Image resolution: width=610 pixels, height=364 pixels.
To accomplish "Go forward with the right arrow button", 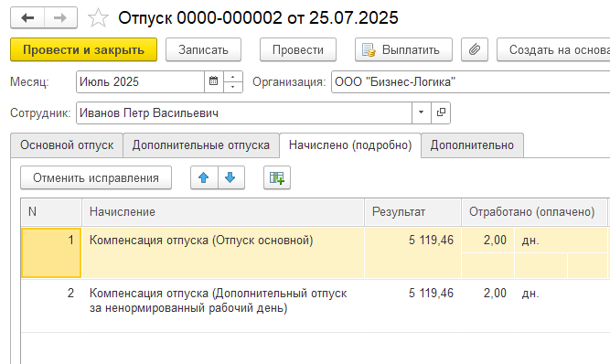I will click(x=60, y=18).
